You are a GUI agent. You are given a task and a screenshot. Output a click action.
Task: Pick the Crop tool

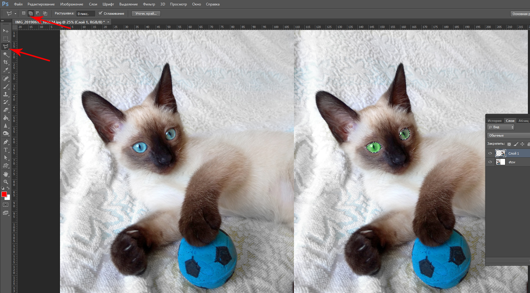click(6, 62)
